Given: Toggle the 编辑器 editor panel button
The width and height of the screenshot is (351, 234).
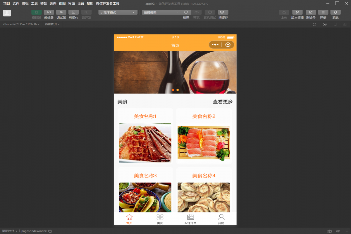Looking at the screenshot, I should point(49,12).
